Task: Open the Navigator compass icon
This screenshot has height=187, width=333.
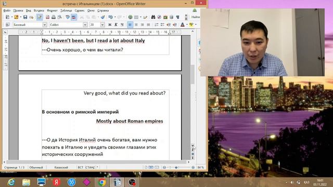Action: (159, 17)
